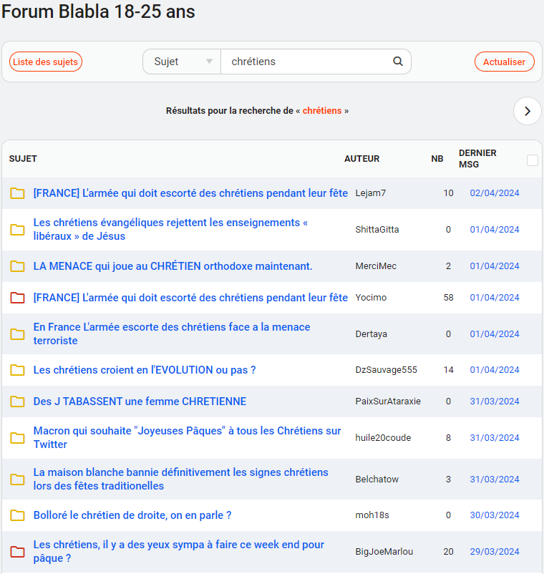Toggle the select-all checkbox in table header
The height and width of the screenshot is (574, 544).
click(532, 160)
